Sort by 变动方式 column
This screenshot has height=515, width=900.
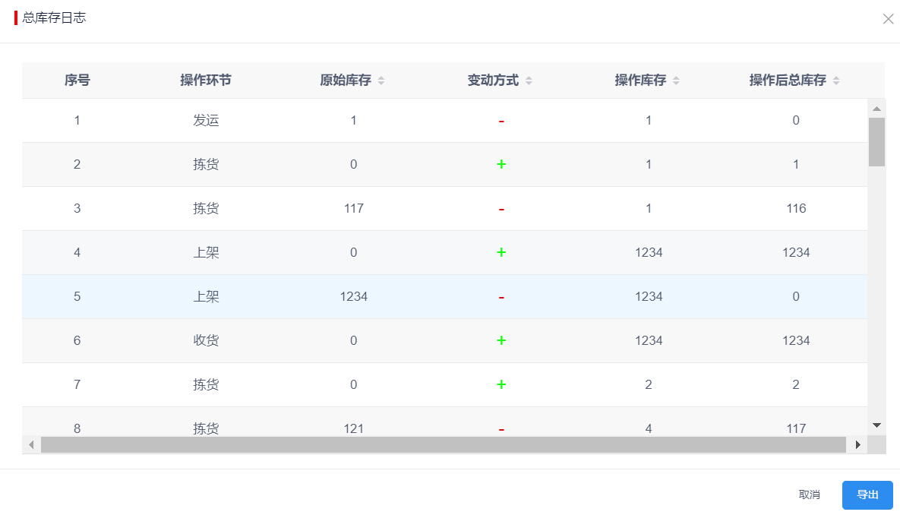529,81
